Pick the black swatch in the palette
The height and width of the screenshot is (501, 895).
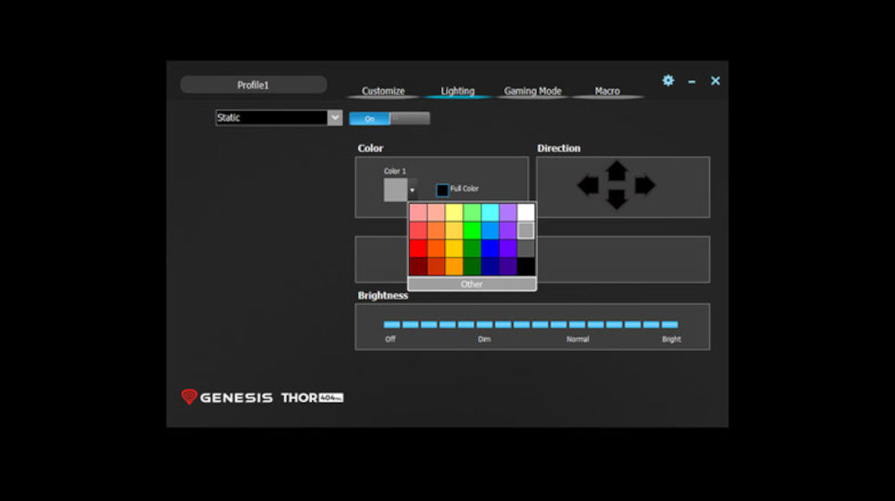point(526,267)
